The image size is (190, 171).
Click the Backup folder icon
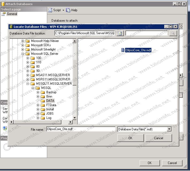43,92
